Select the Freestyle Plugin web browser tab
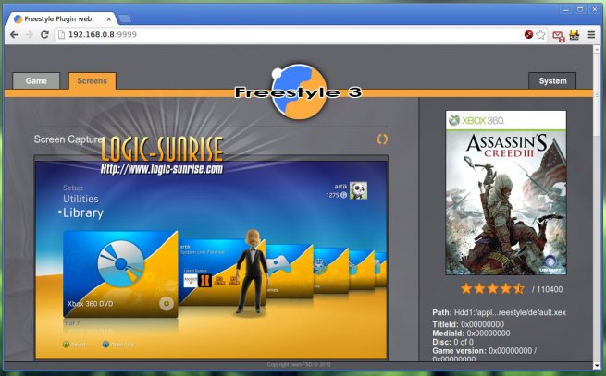 coord(62,18)
